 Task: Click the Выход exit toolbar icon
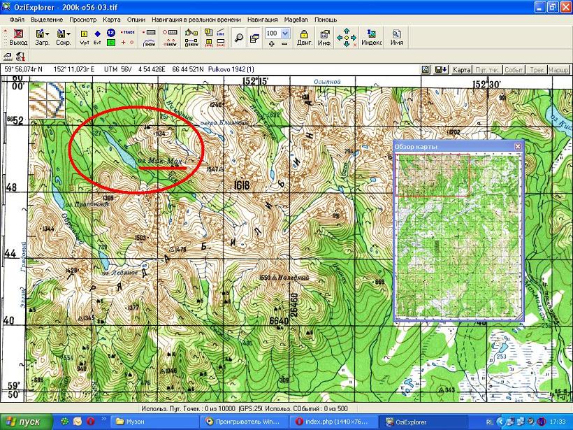(x=18, y=36)
